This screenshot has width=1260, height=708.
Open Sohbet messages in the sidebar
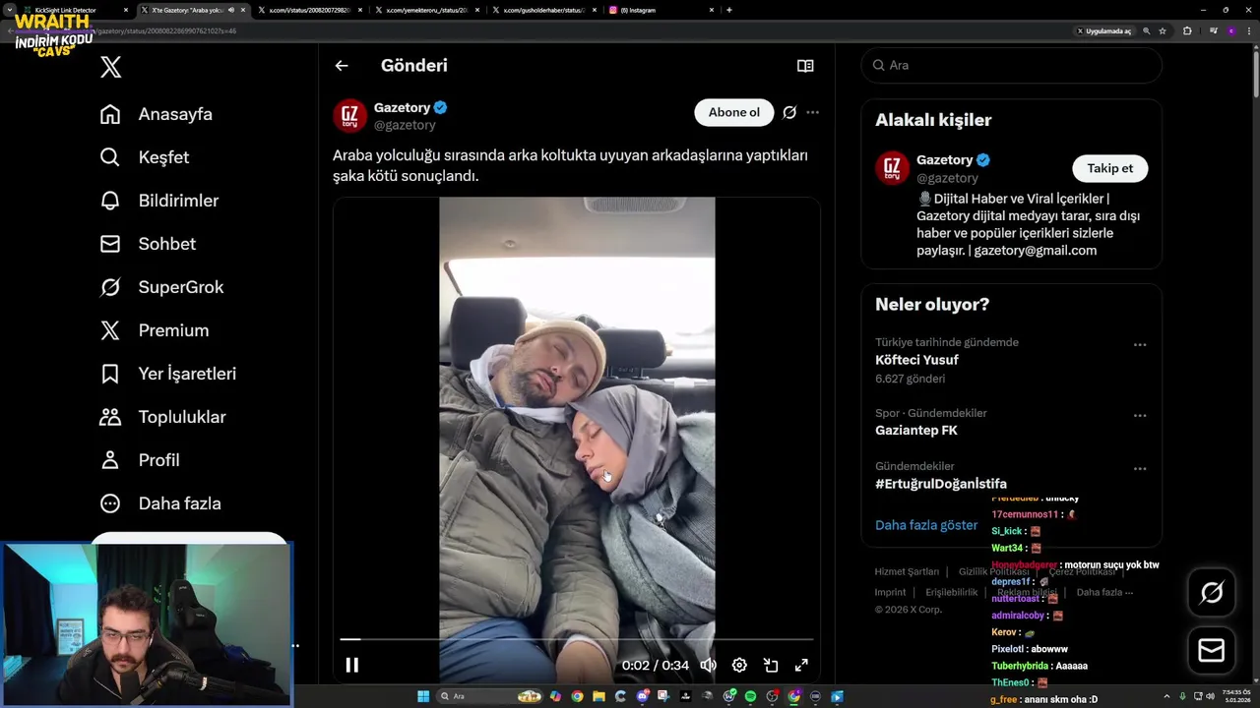(148, 244)
